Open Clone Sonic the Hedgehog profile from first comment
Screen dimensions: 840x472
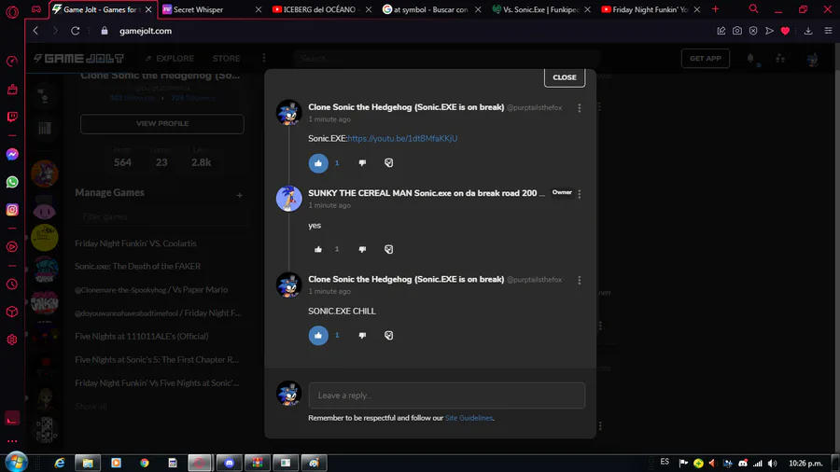click(x=406, y=107)
